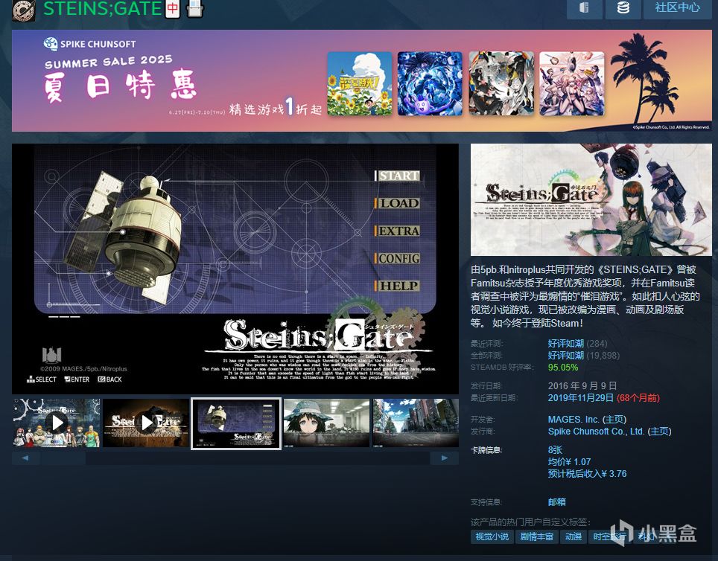Select the 剧情丰富 tag

(537, 536)
